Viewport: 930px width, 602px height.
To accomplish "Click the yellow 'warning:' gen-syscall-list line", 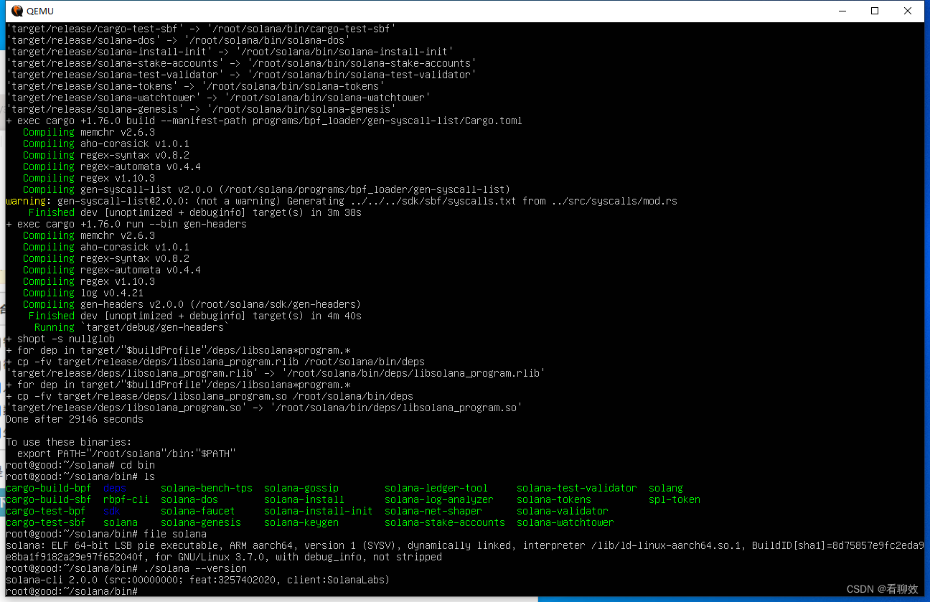I will 342,201.
